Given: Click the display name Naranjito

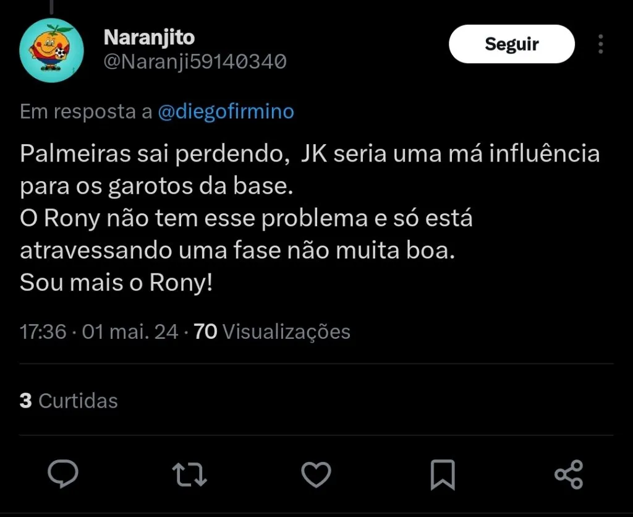Looking at the screenshot, I should pos(149,37).
